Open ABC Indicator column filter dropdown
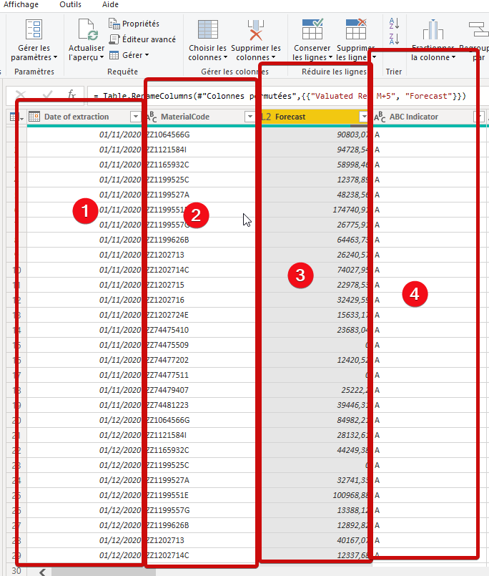Screen dimensions: 489x576 coord(478,117)
